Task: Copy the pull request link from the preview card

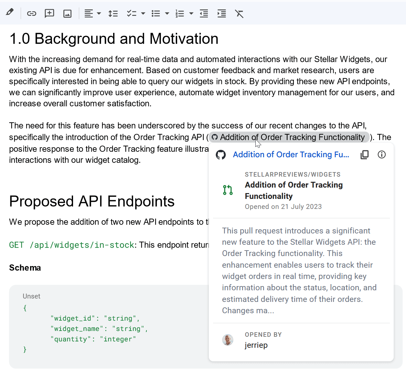Action: click(364, 155)
